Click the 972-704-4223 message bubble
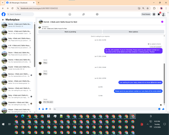The height and width of the screenshot is (135, 169). pyautogui.click(x=48, y=102)
